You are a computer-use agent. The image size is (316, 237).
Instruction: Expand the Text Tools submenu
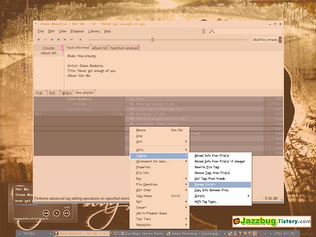click(159, 219)
